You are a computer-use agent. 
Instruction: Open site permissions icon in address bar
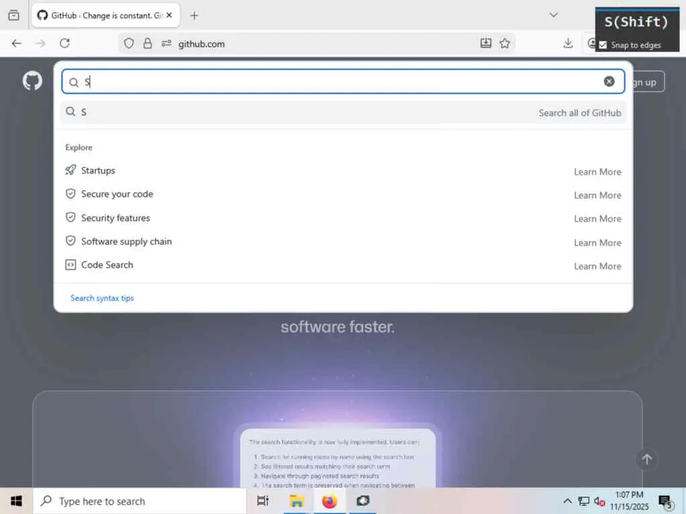pos(166,44)
